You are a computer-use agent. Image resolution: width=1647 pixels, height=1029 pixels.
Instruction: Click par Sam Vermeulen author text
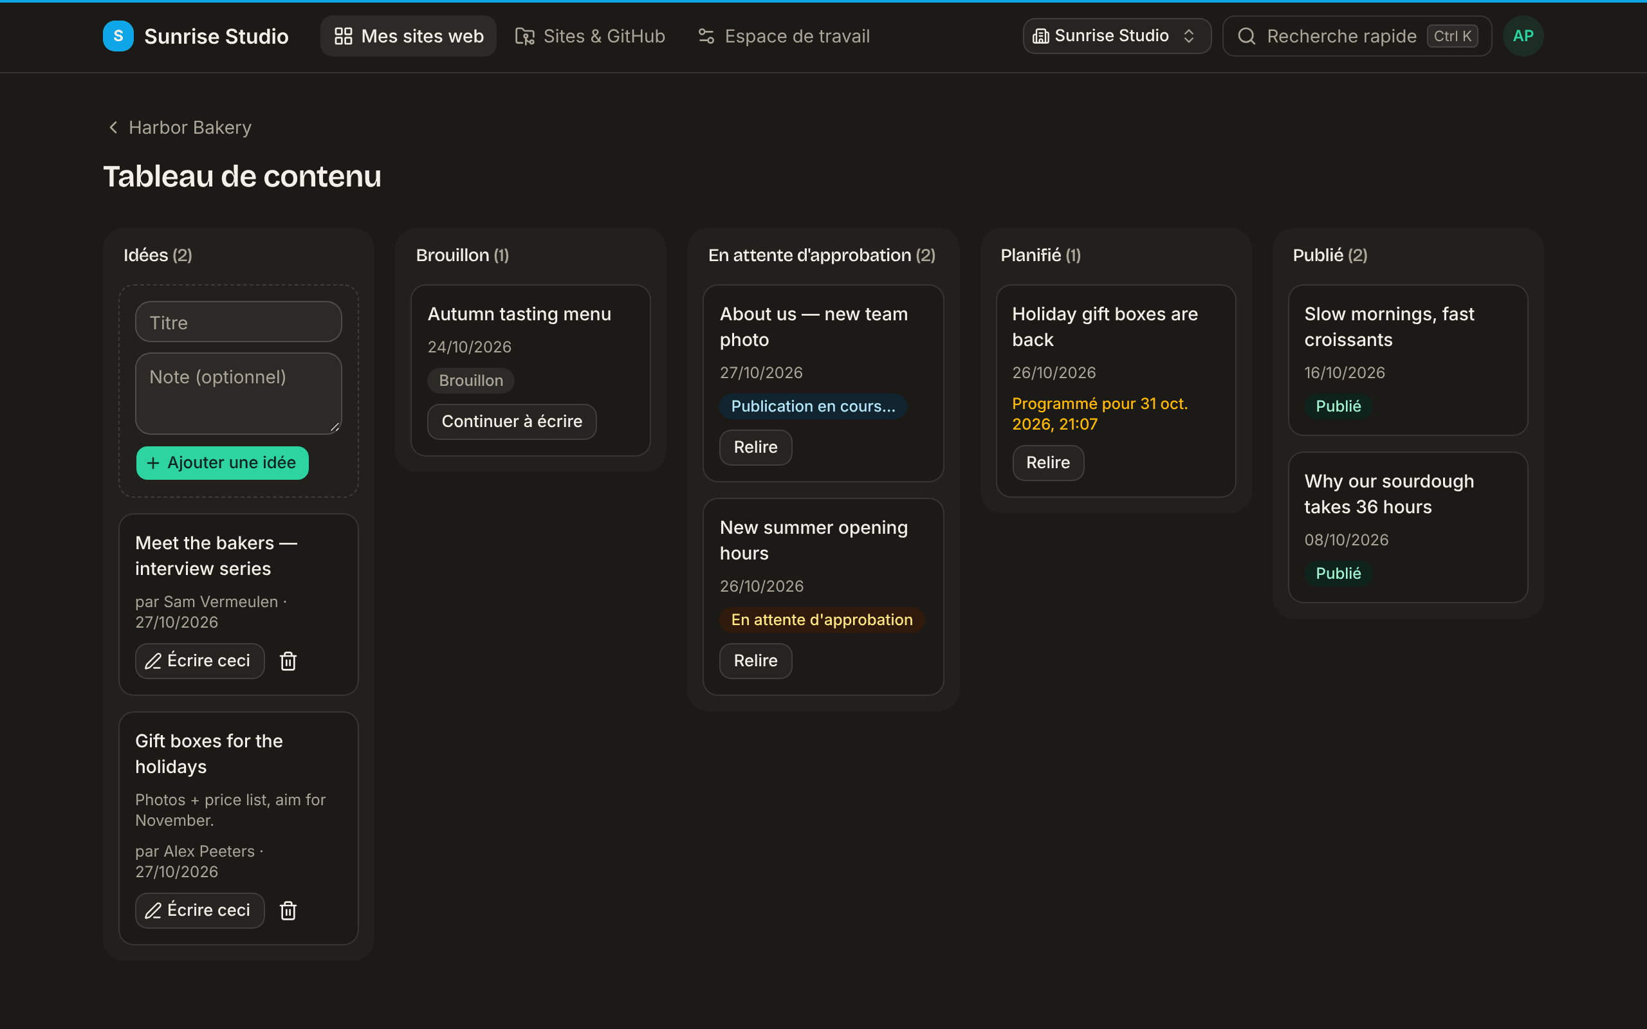point(207,601)
